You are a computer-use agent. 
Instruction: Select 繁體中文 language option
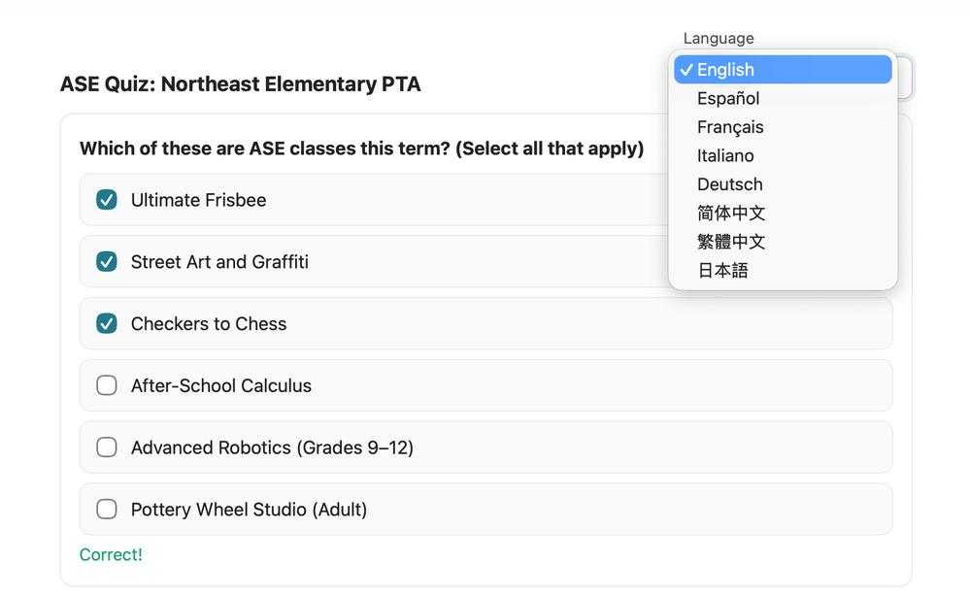(x=731, y=242)
